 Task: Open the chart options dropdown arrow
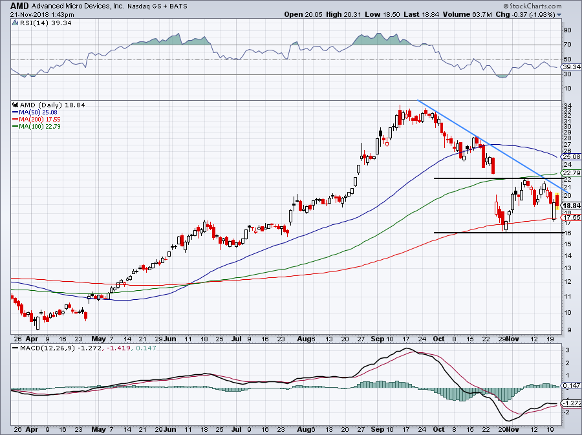coord(559,15)
